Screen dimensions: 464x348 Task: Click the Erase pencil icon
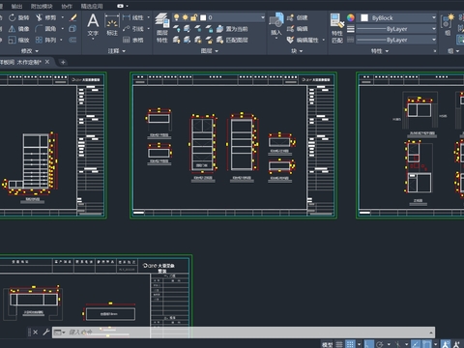(x=73, y=17)
